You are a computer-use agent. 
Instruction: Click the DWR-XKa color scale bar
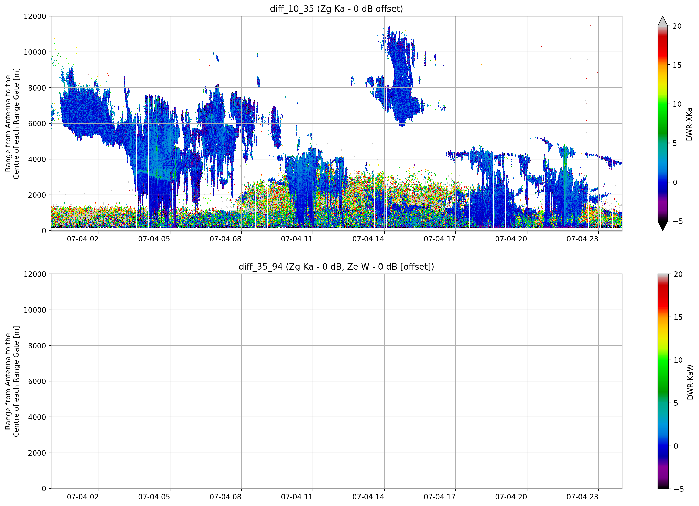click(x=663, y=124)
